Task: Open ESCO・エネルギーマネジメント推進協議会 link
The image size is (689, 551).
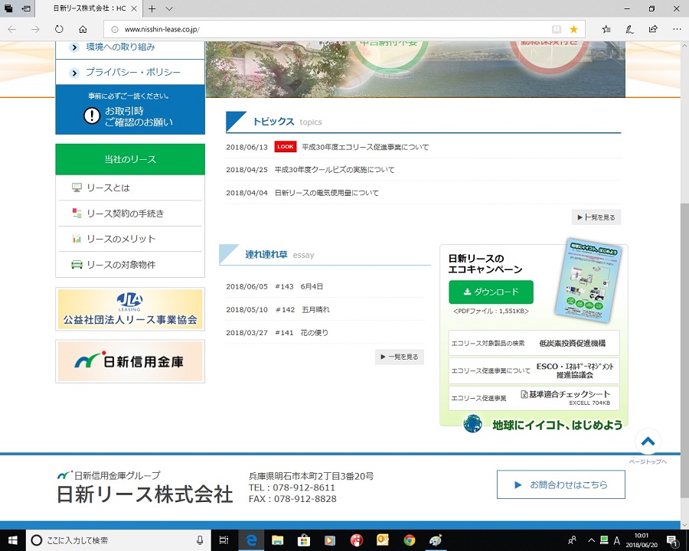Action: pos(534,370)
